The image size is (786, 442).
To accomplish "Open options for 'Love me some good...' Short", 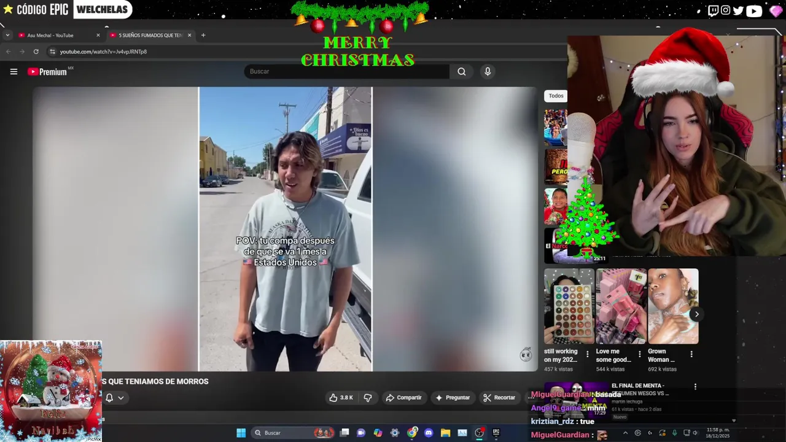I will click(x=640, y=354).
